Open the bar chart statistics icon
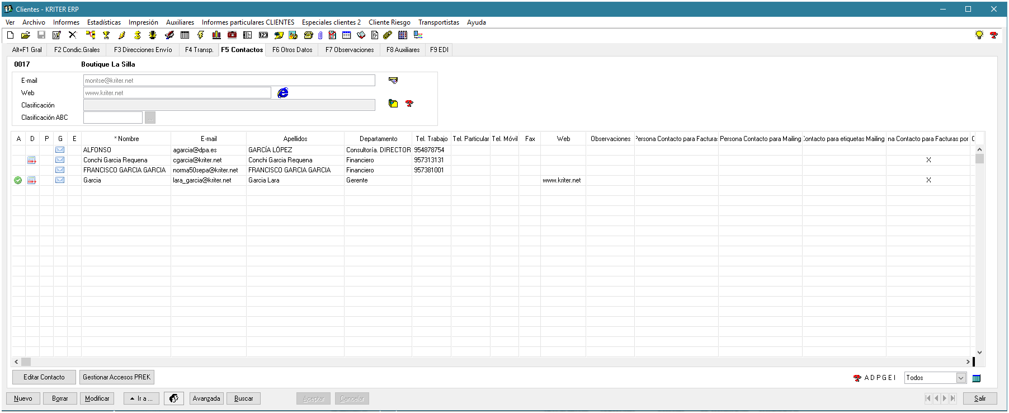The height and width of the screenshot is (413, 1009). click(216, 35)
